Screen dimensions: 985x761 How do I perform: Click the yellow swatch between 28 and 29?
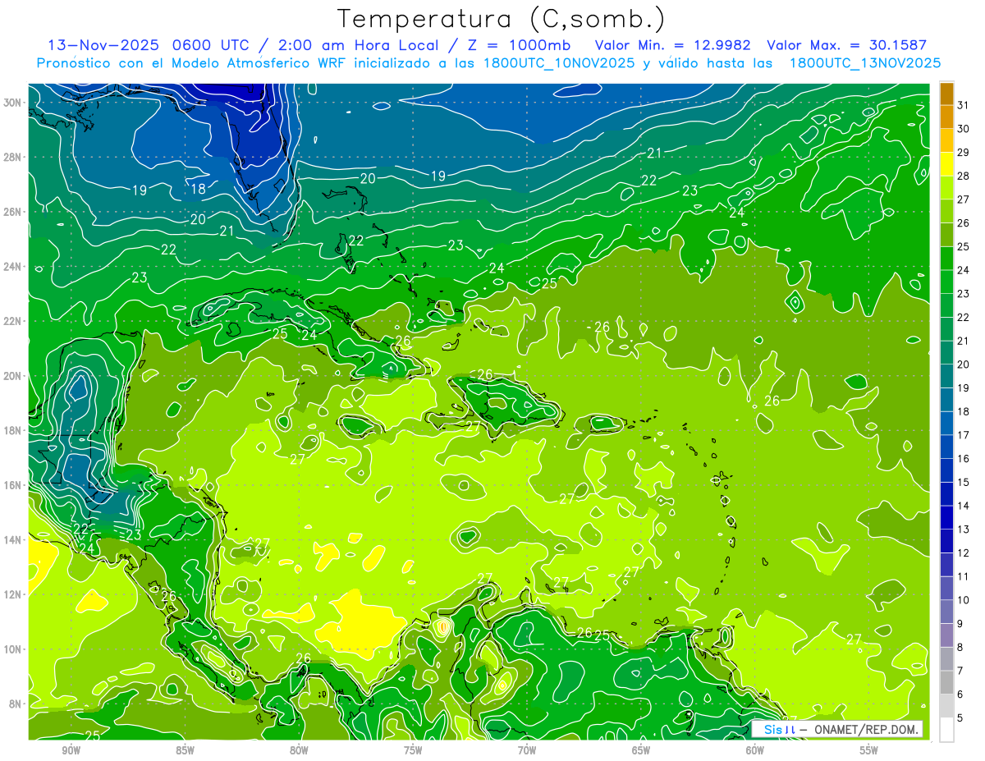coord(946,163)
